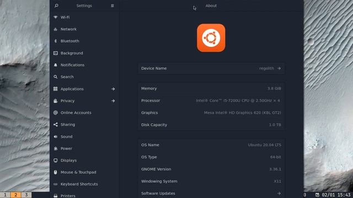Image resolution: width=353 pixels, height=198 pixels.
Task: Open Printers settings panel
Action: point(84,195)
